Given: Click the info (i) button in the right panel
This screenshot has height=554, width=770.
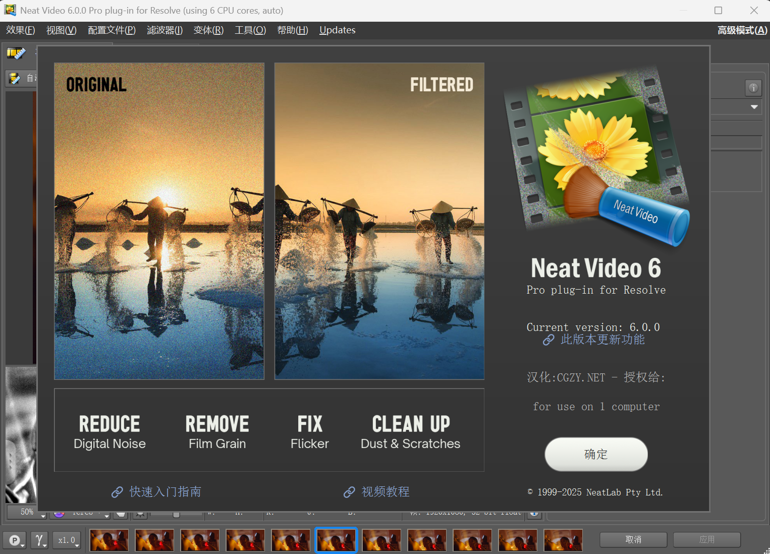Looking at the screenshot, I should pos(753,88).
